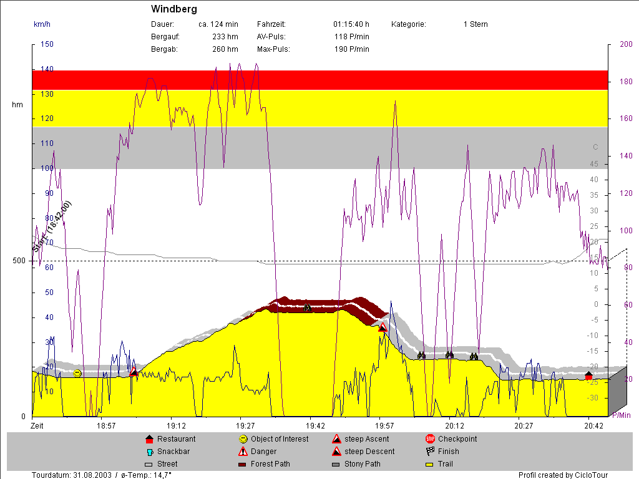Select the Snackbar cup icon in legend

[149, 452]
